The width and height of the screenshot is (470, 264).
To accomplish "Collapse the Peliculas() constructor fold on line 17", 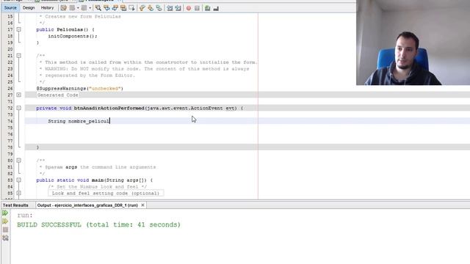I will (18, 29).
